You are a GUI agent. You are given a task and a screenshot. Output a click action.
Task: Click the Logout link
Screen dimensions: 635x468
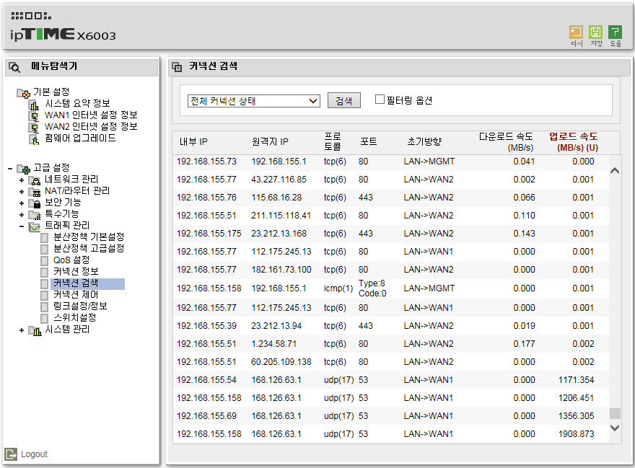[34, 454]
